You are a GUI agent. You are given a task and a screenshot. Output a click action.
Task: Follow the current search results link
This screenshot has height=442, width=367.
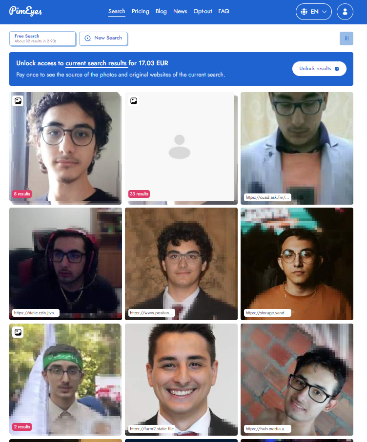[x=96, y=63]
